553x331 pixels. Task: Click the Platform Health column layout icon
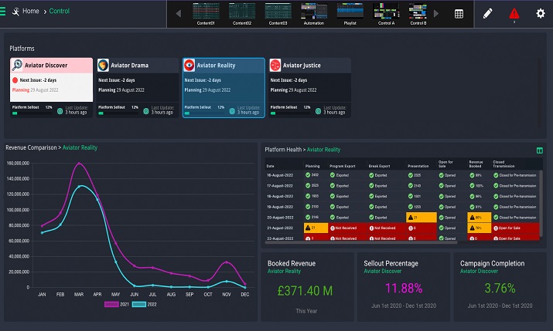(540, 150)
